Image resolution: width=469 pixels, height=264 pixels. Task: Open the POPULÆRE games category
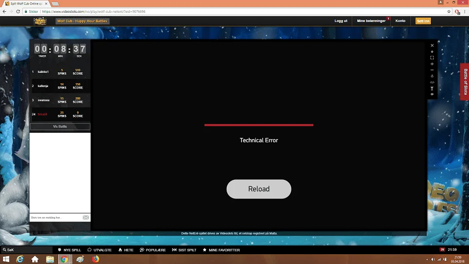point(152,250)
